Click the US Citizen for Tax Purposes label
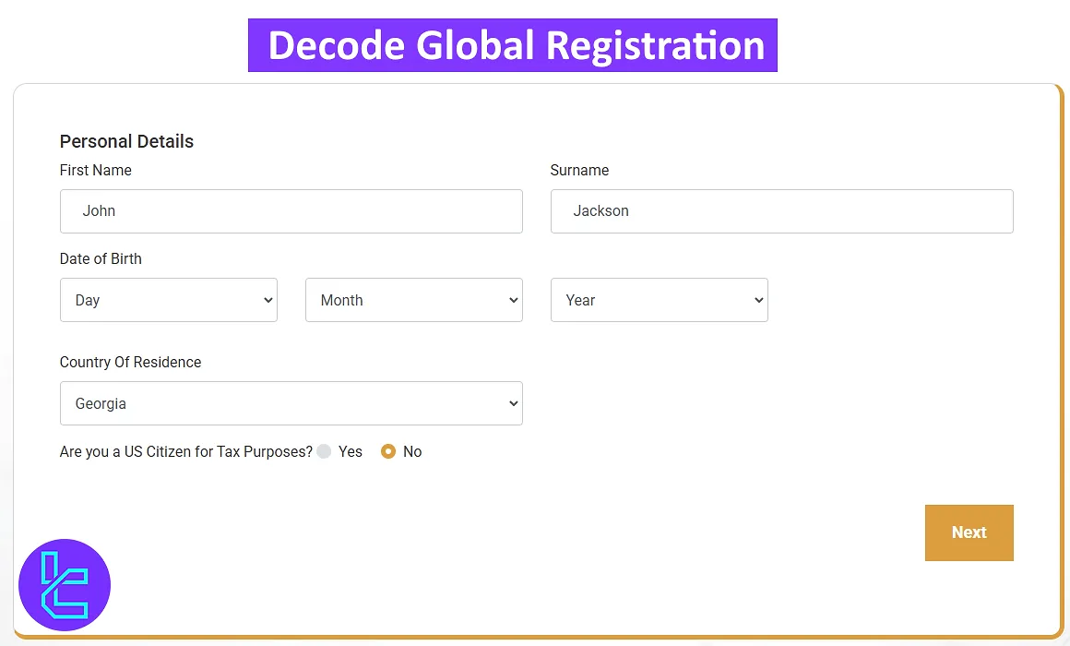 [x=184, y=451]
